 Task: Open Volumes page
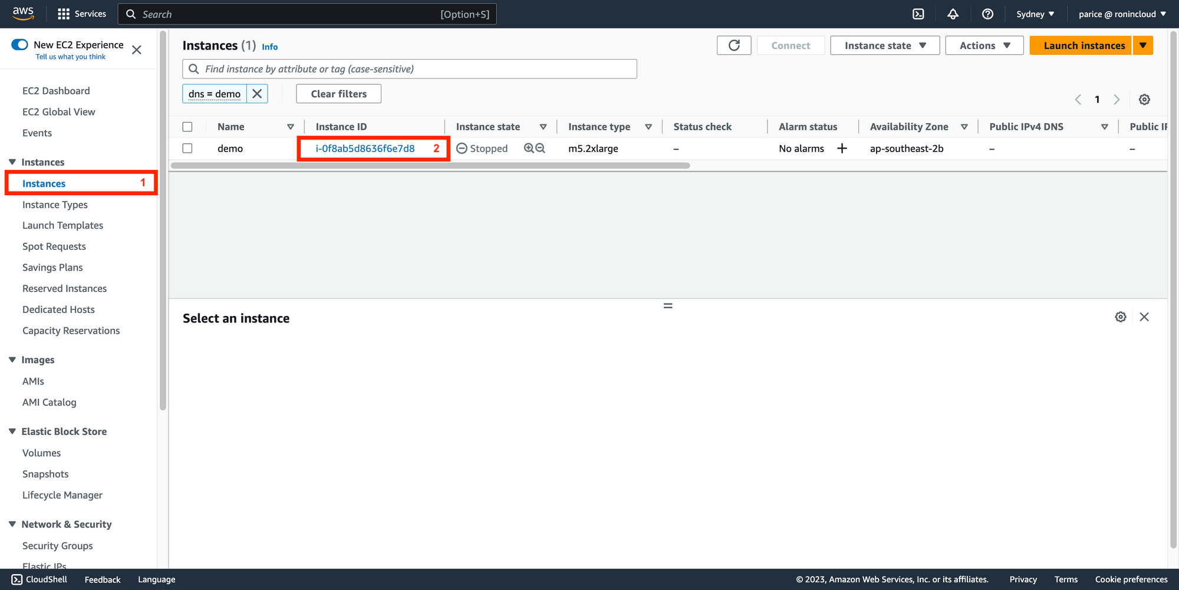tap(41, 453)
